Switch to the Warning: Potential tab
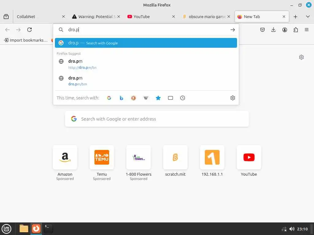Viewport: 314px width, 235px height. click(96, 17)
